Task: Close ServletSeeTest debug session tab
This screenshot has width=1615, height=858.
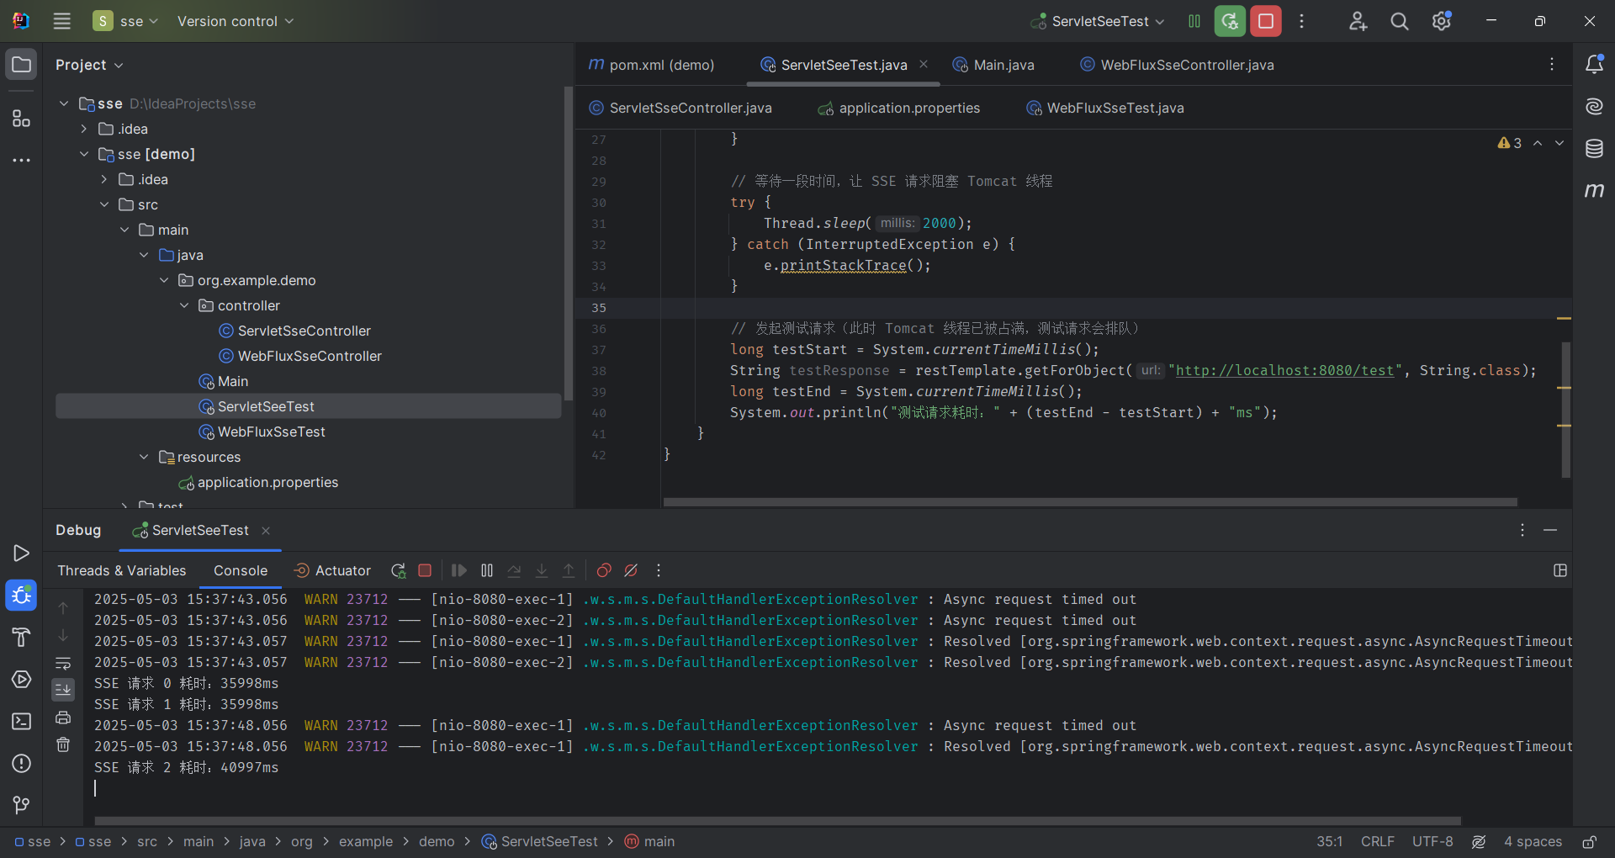Action: (x=266, y=531)
